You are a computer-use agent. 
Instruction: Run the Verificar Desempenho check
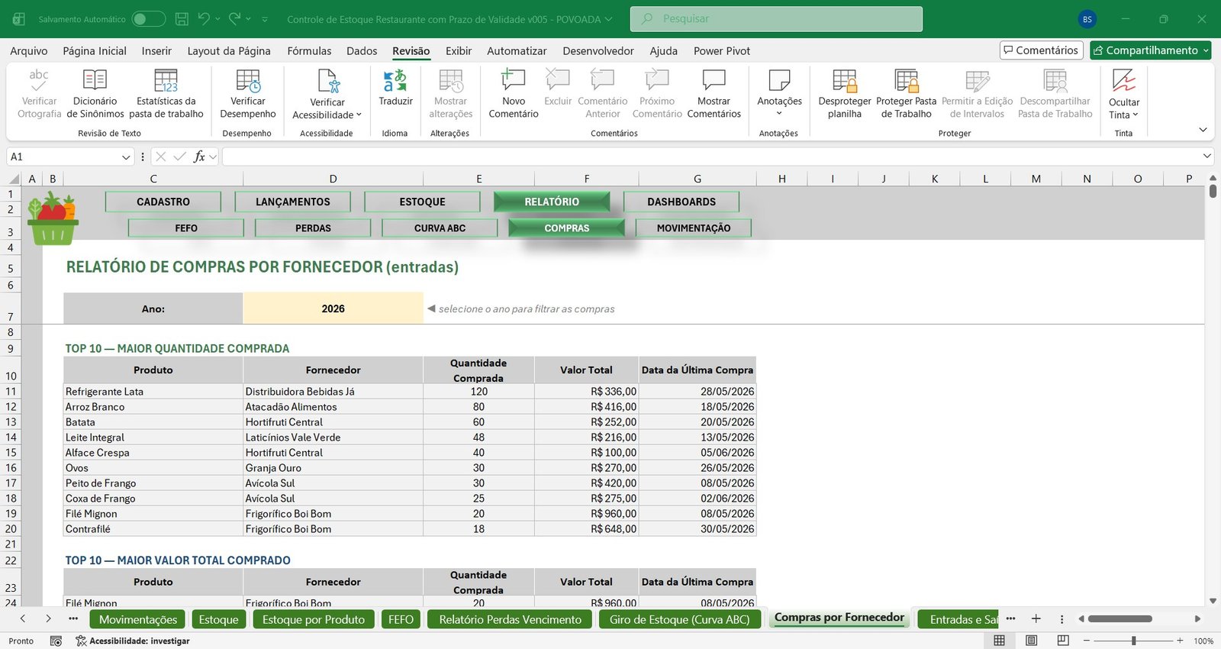[x=248, y=93]
